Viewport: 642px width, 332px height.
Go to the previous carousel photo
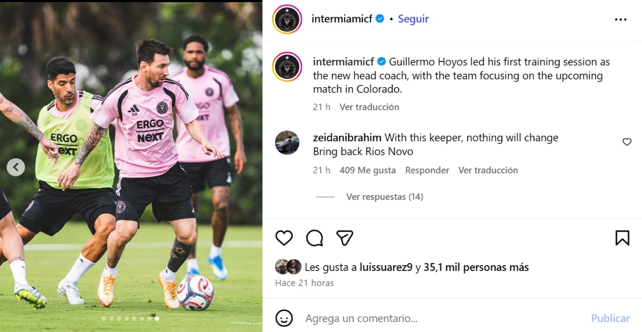(x=16, y=167)
